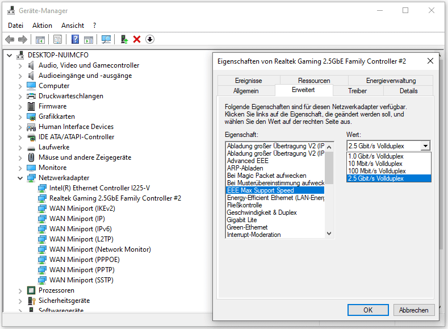The image size is (448, 329).
Task: Click the Back arrow toolbar icon
Action: tap(10, 39)
